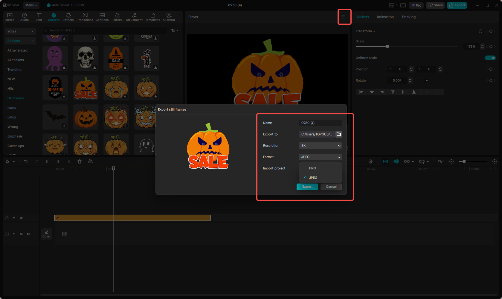Click Export in the still frames dialog
The image size is (502, 299).
click(x=307, y=187)
